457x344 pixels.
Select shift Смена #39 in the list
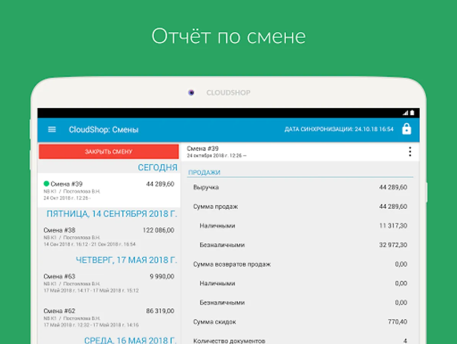point(109,190)
